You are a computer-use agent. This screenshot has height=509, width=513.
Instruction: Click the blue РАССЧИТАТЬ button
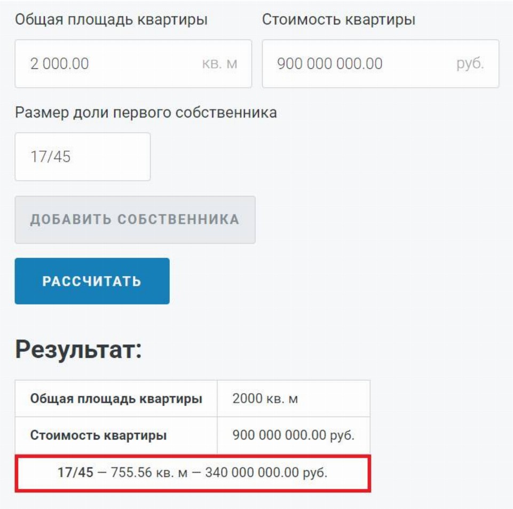(92, 281)
